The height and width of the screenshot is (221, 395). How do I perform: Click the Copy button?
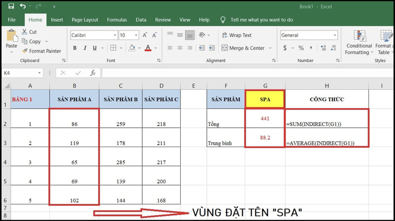pos(32,41)
